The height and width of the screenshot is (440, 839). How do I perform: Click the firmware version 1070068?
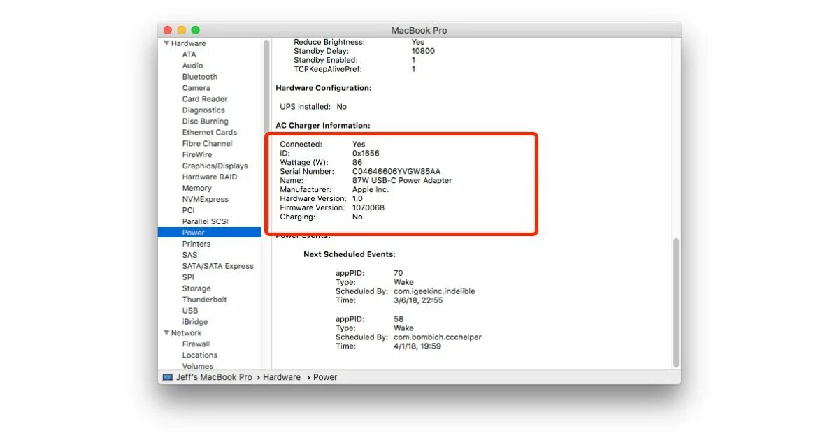(368, 207)
